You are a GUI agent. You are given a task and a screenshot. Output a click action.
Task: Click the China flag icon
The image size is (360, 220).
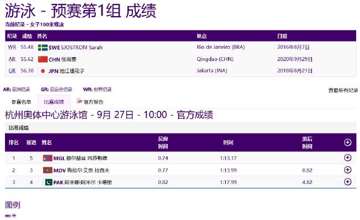pos(43,59)
